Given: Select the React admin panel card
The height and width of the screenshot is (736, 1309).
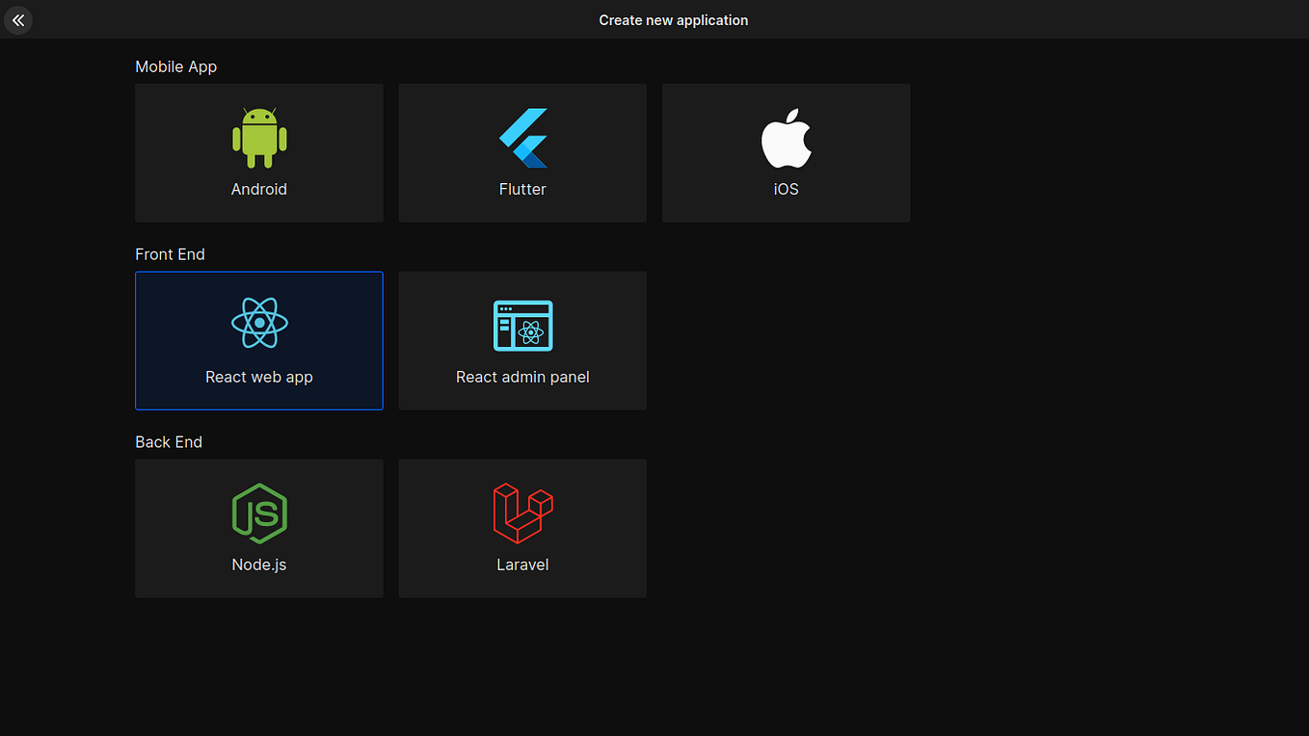Looking at the screenshot, I should click(x=522, y=340).
